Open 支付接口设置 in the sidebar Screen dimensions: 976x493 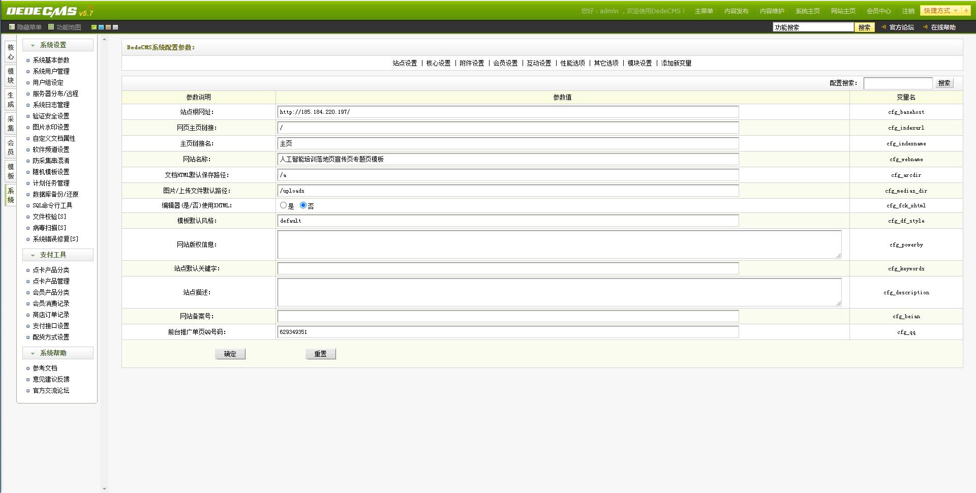coord(51,326)
